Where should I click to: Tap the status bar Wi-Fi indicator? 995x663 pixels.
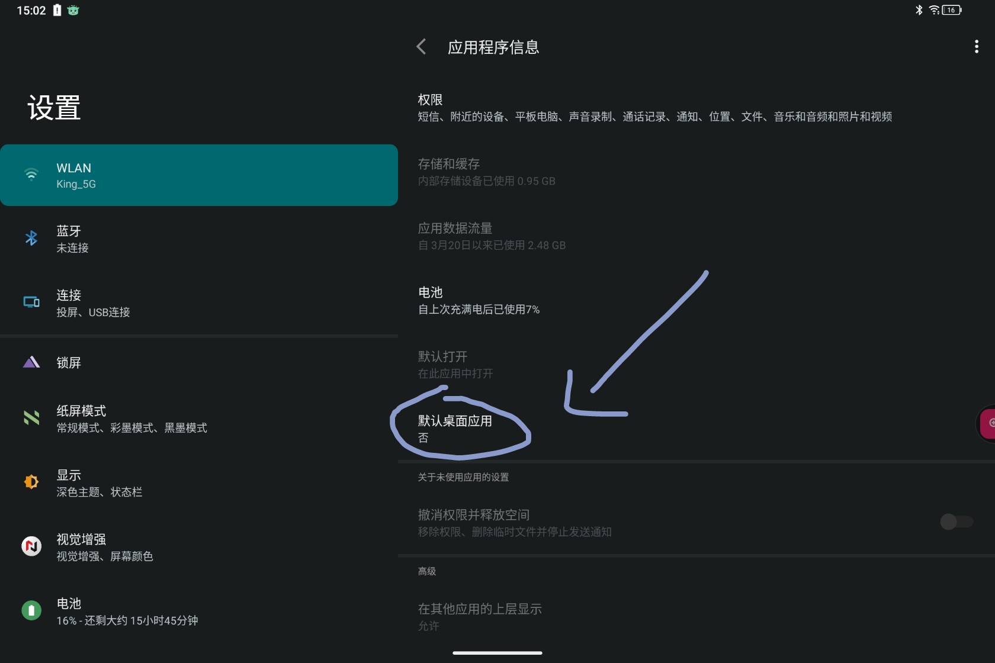pyautogui.click(x=934, y=10)
